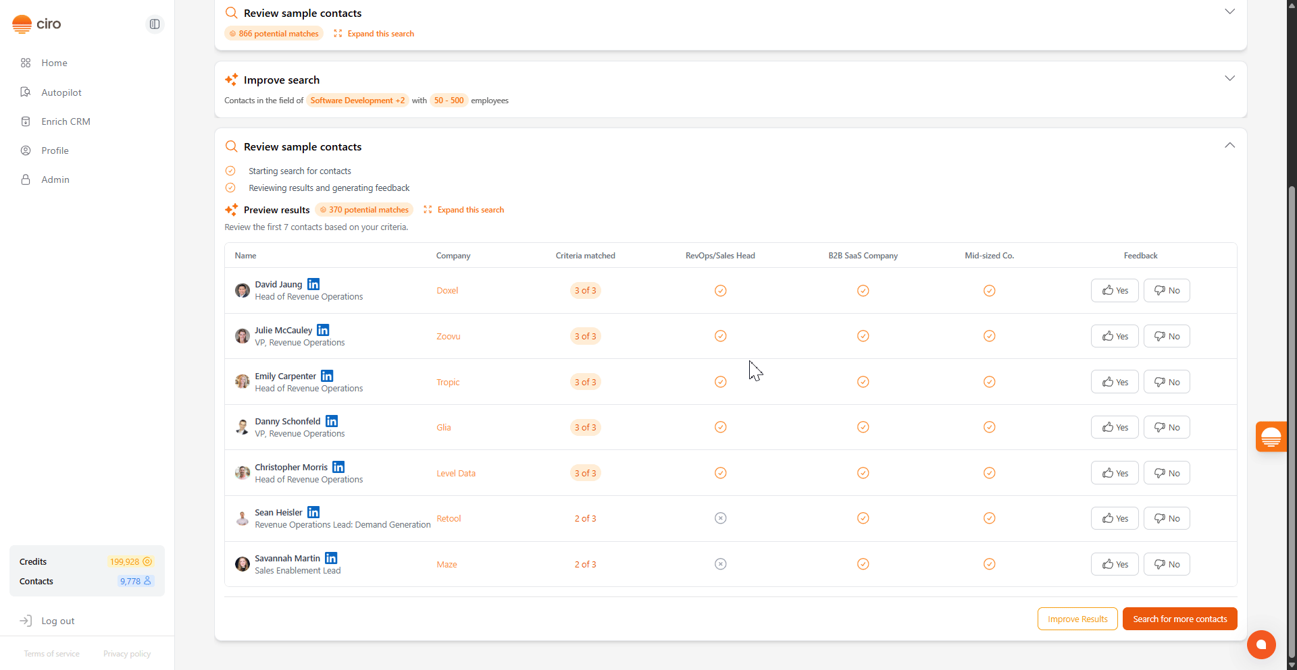Collapse the sidebar with the panel icon

pyautogui.click(x=155, y=24)
